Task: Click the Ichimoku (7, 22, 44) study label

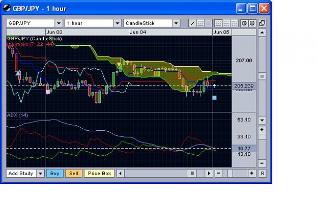Action: coord(30,44)
